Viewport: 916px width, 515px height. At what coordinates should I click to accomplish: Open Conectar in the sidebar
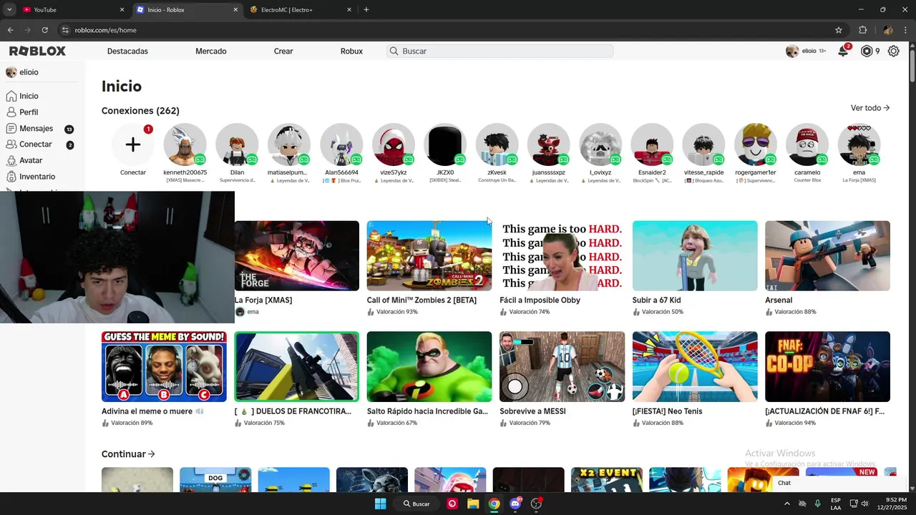36,144
